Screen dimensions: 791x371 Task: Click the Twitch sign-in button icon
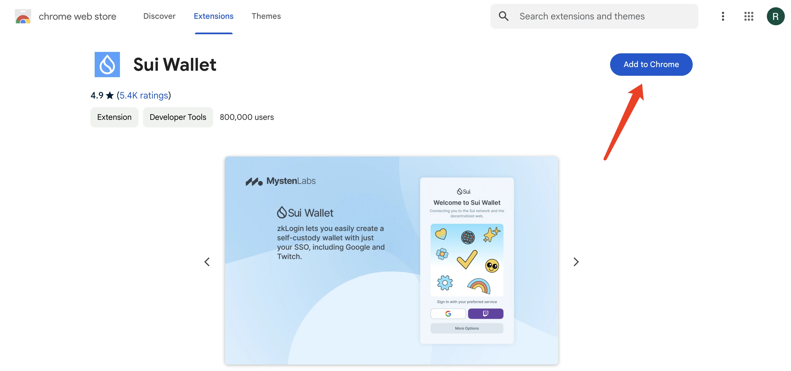(485, 313)
